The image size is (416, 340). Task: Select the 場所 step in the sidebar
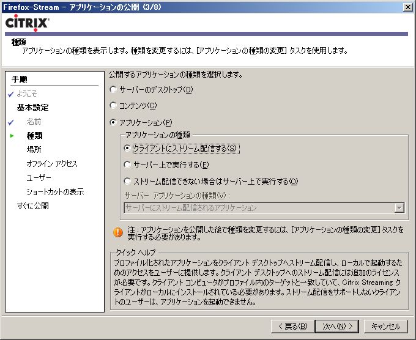[x=34, y=150]
